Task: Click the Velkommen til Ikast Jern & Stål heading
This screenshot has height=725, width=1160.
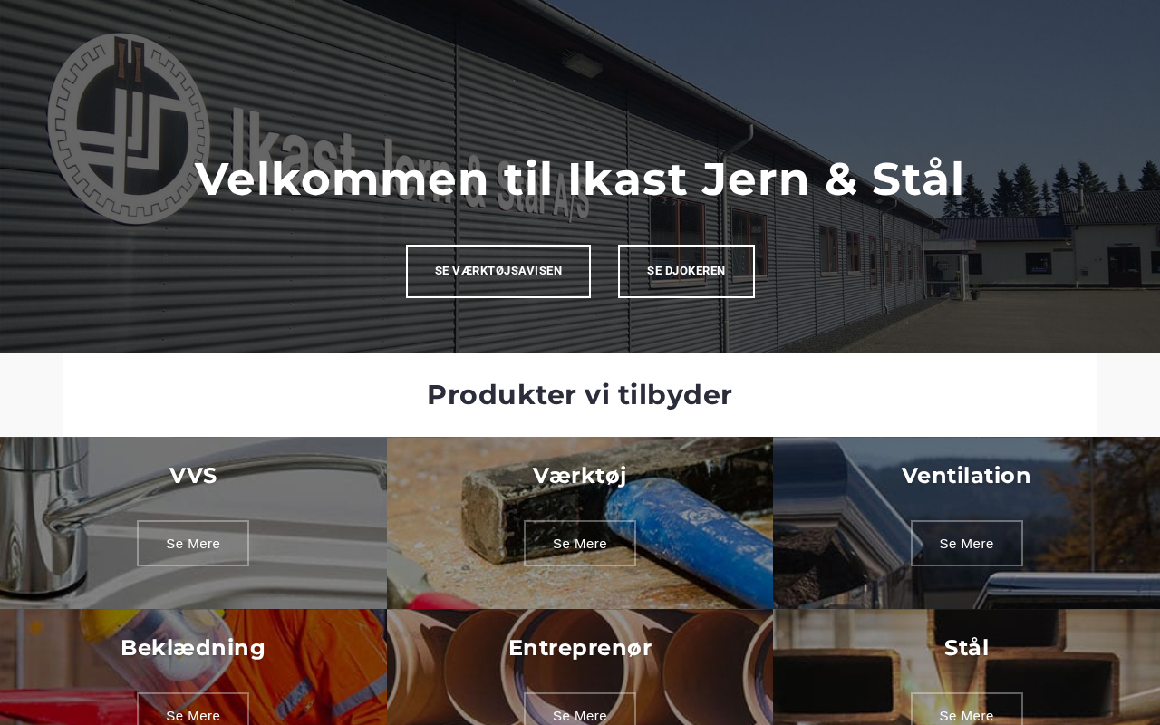Action: pyautogui.click(x=580, y=179)
